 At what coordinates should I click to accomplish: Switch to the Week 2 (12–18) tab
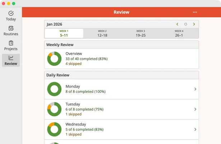coord(102,33)
